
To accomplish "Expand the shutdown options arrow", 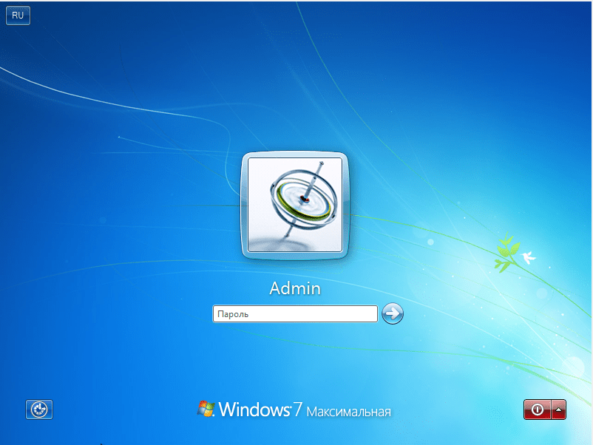I will point(558,410).
